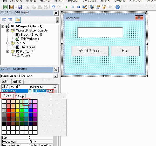Select Module1 in project tree

(x=26, y=55)
